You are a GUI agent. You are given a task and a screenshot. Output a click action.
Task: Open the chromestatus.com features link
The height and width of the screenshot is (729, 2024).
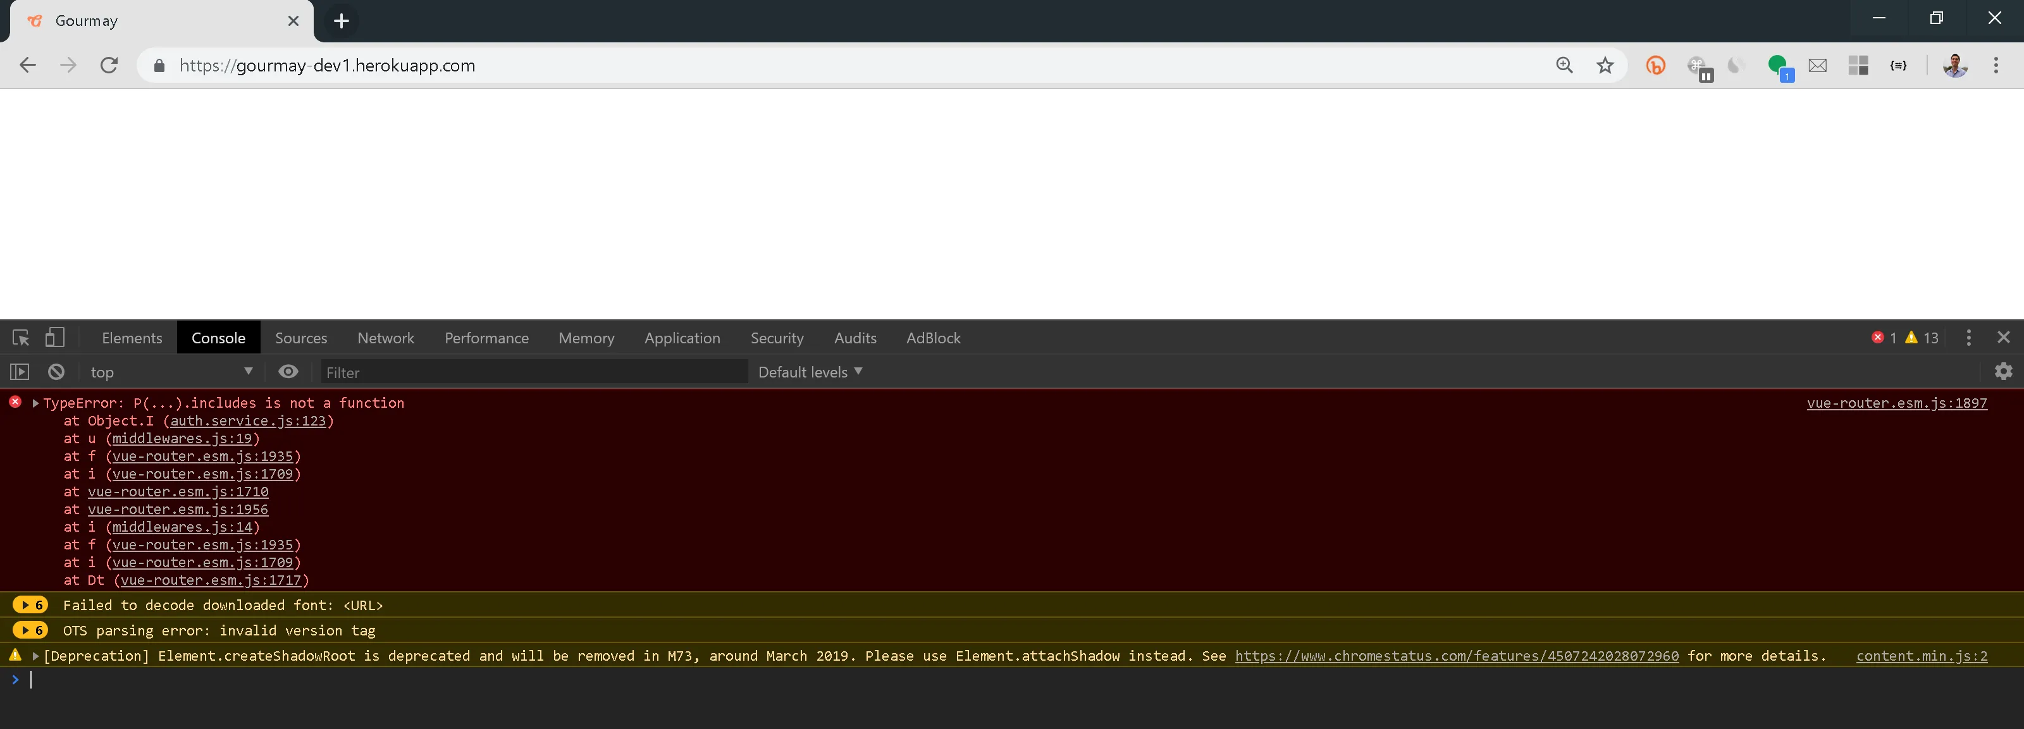coord(1456,656)
